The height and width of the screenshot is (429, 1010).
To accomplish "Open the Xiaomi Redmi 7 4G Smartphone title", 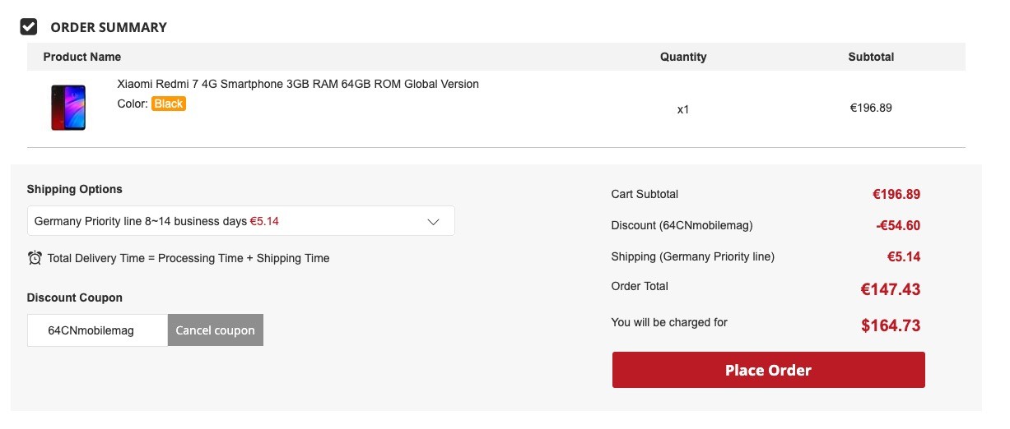I will coord(298,84).
